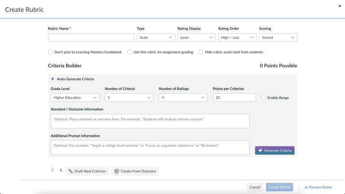Click the sparkle icon on Generate Criteria
The image size is (345, 194).
pyautogui.click(x=260, y=151)
